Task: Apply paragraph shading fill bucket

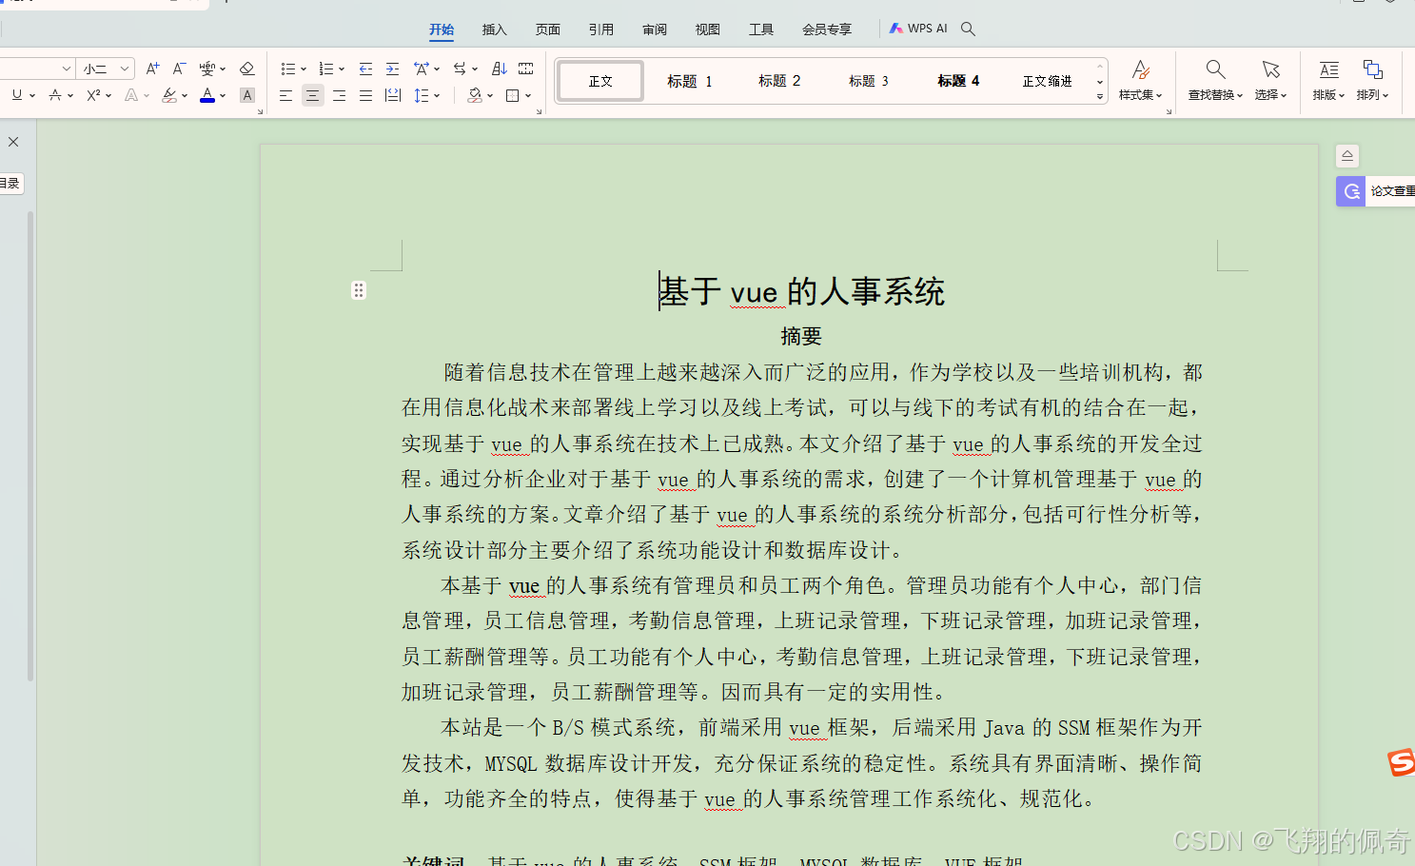Action: (475, 95)
